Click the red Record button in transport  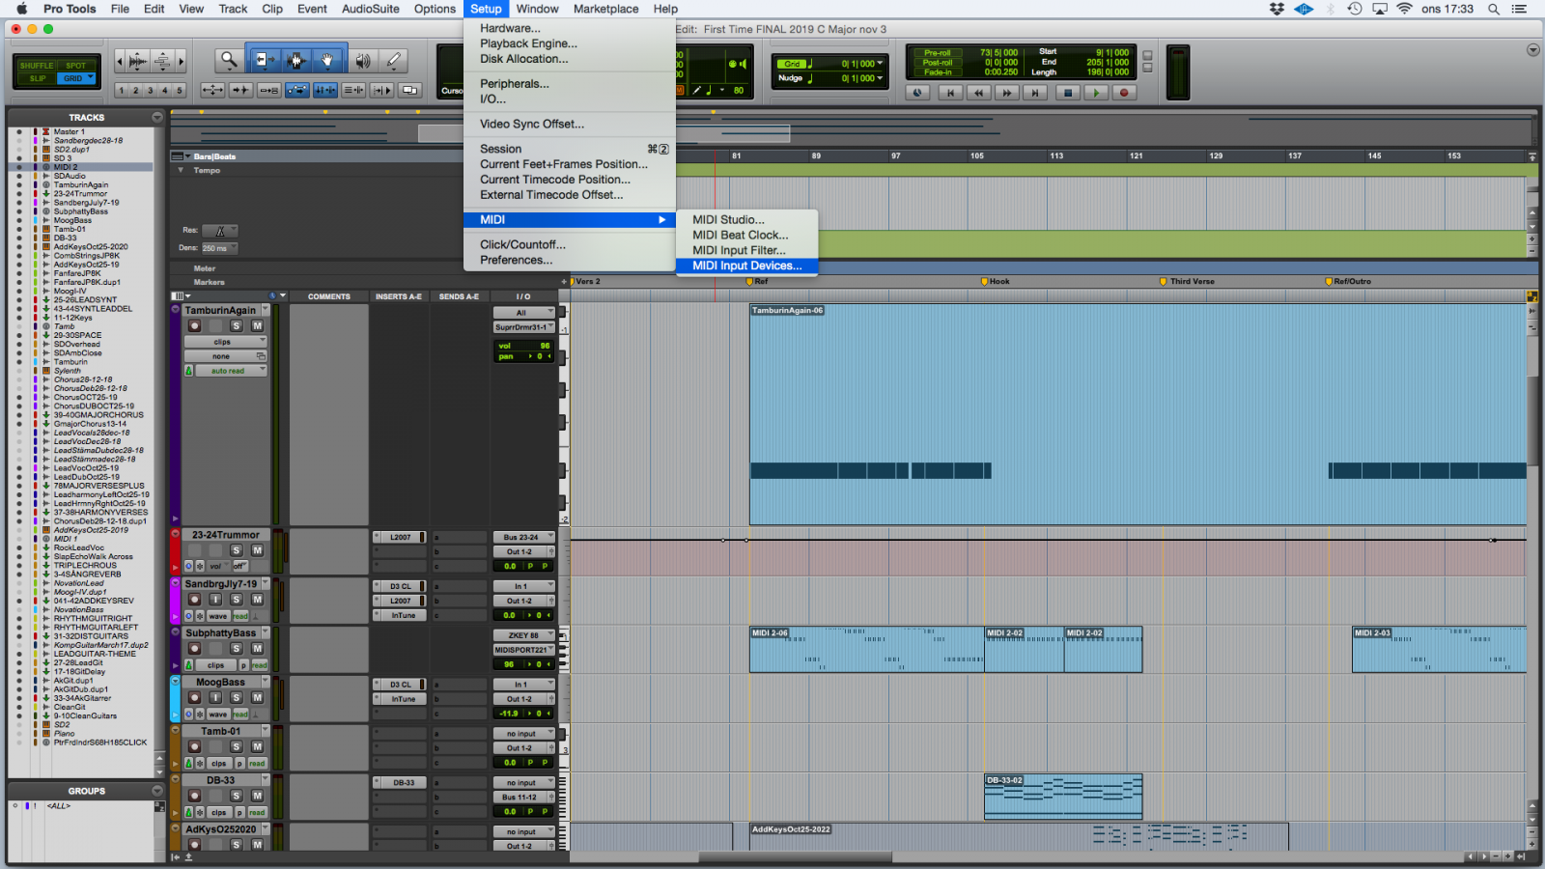[x=1123, y=93]
